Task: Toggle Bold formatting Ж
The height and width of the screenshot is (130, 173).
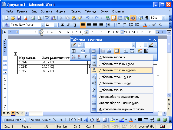Action: click(62, 25)
